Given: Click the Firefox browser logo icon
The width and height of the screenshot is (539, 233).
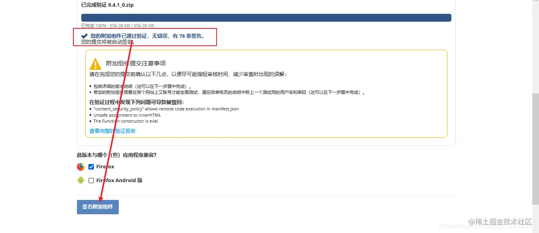Looking at the screenshot, I should tap(81, 167).
